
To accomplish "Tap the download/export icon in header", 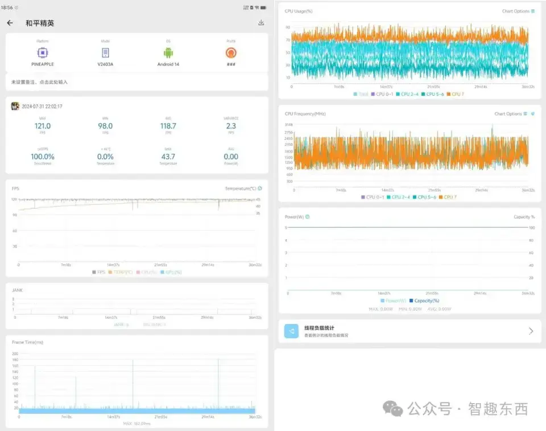I will pos(261,23).
